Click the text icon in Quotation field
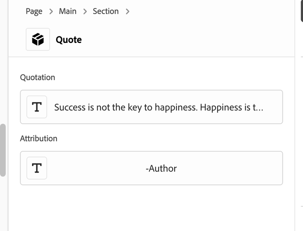The width and height of the screenshot is (303, 231). pos(37,107)
